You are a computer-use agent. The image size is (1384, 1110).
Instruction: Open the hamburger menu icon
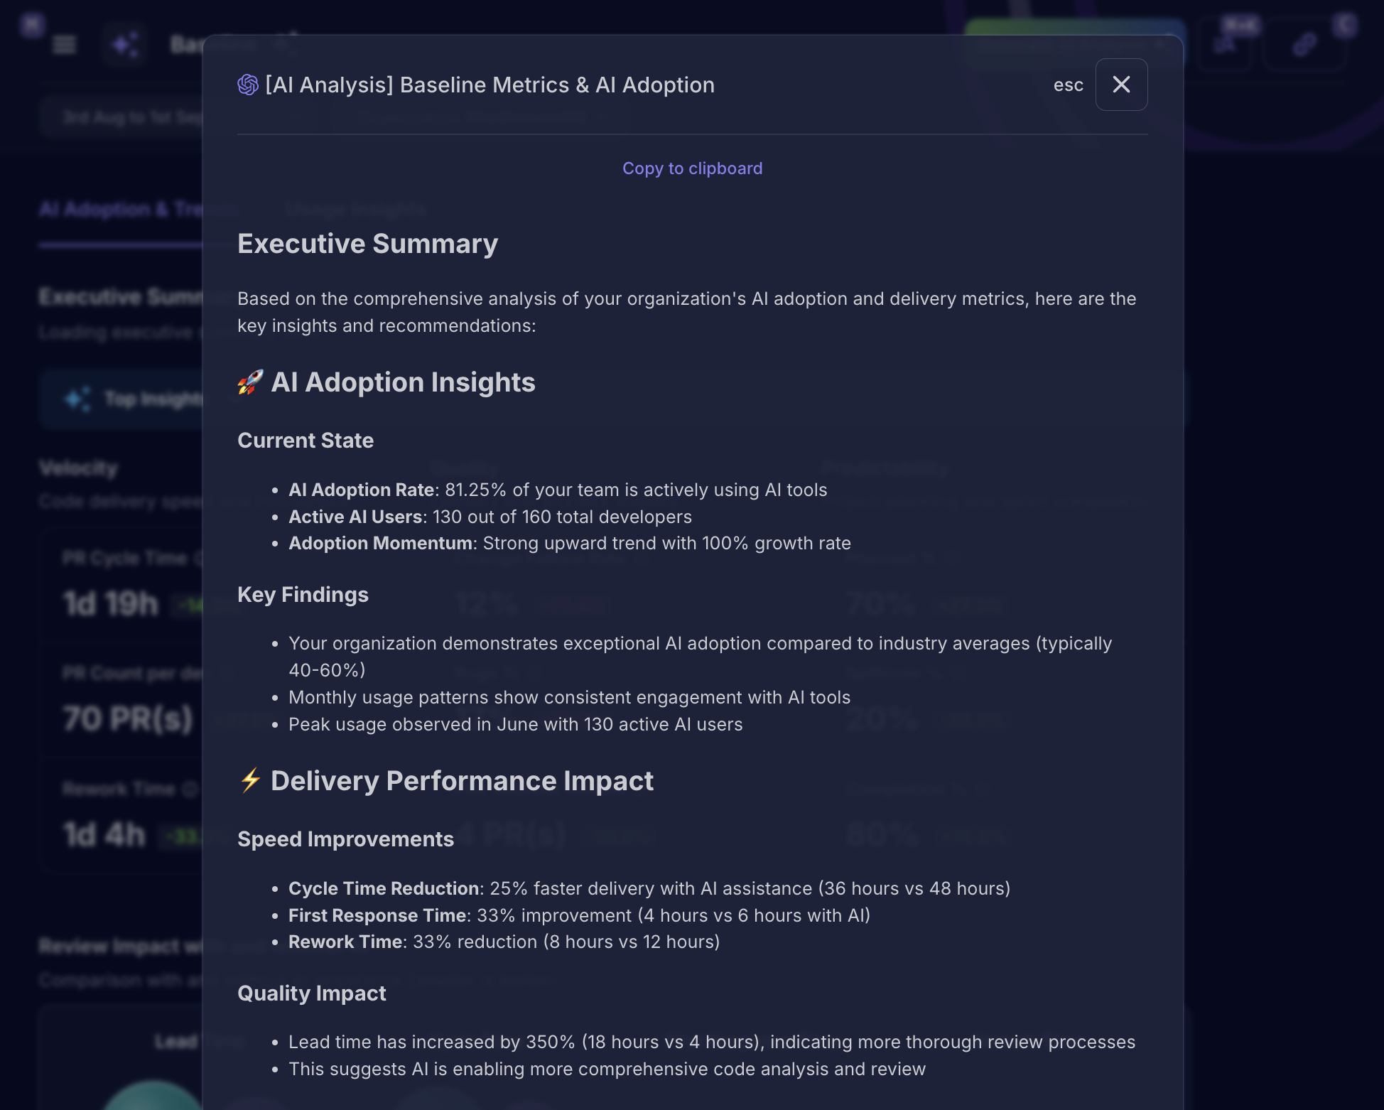click(65, 45)
